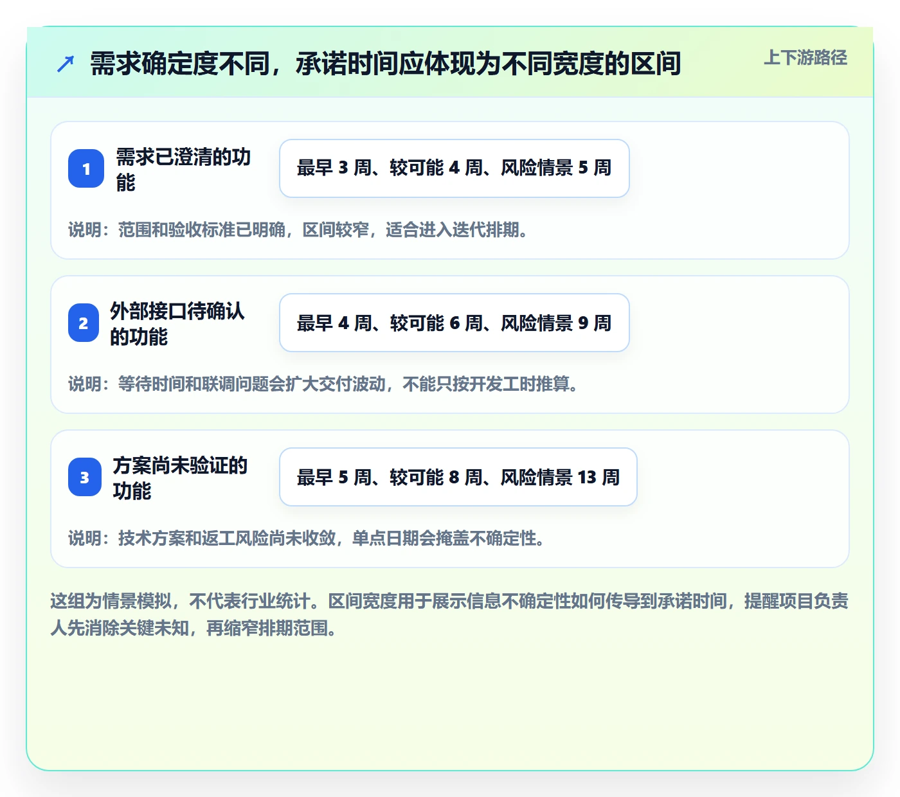Click the arrow icon beside the card title
The height and width of the screenshot is (797, 900).
pos(66,64)
